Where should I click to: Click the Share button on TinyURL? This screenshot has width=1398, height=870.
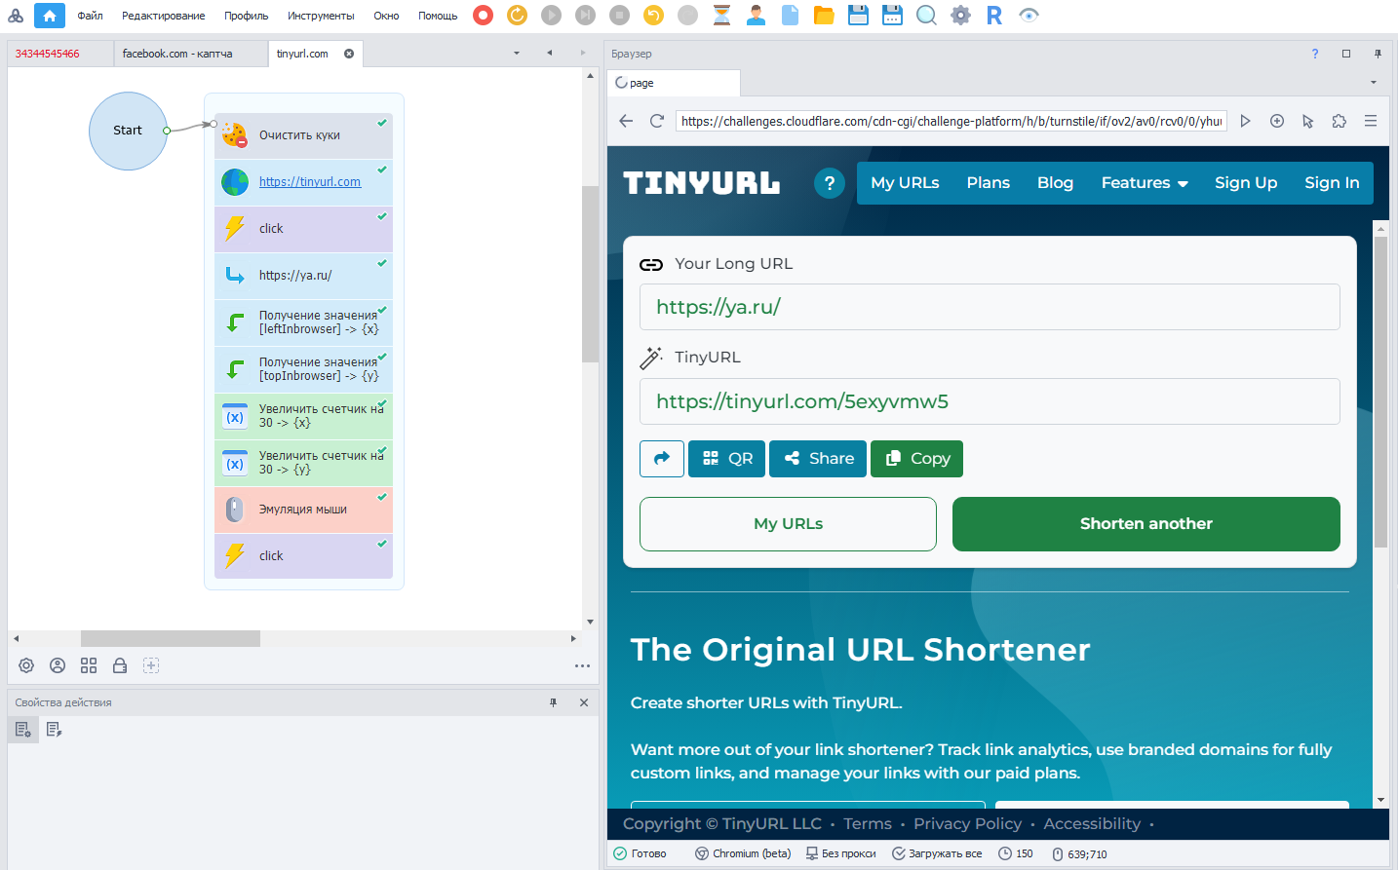818,459
